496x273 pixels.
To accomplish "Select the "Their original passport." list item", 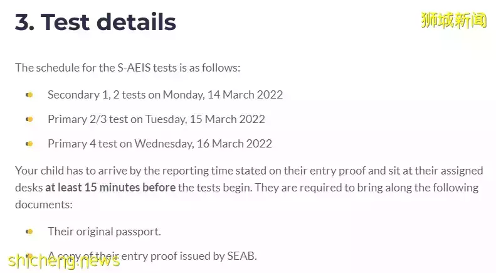I will pos(104,232).
